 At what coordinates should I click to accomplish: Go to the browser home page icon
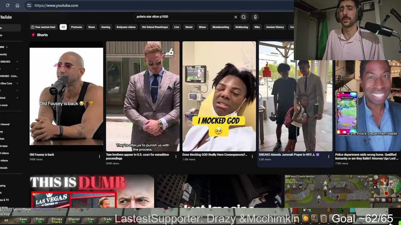tap(18, 5)
